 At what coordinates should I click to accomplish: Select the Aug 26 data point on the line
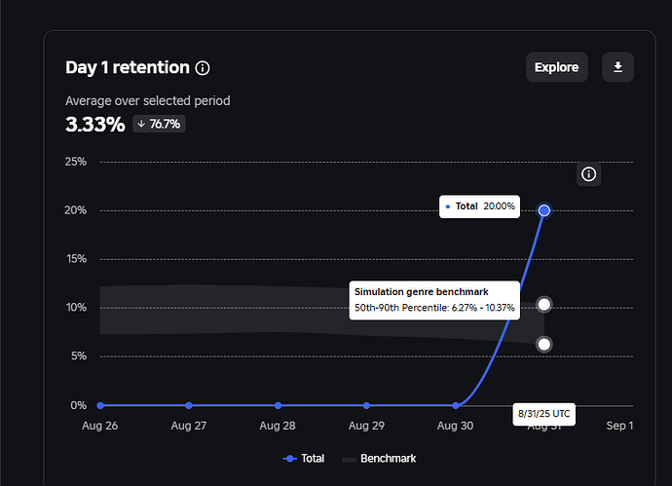100,405
